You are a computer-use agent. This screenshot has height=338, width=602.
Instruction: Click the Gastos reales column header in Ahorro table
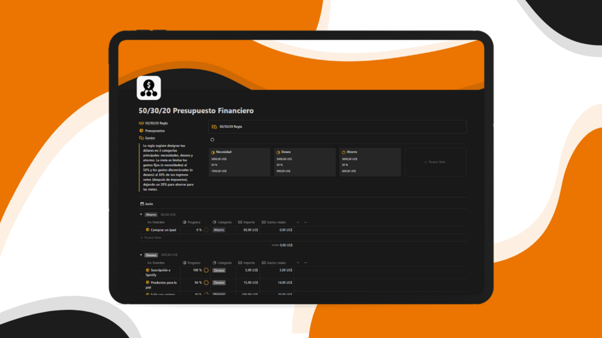[x=274, y=223]
